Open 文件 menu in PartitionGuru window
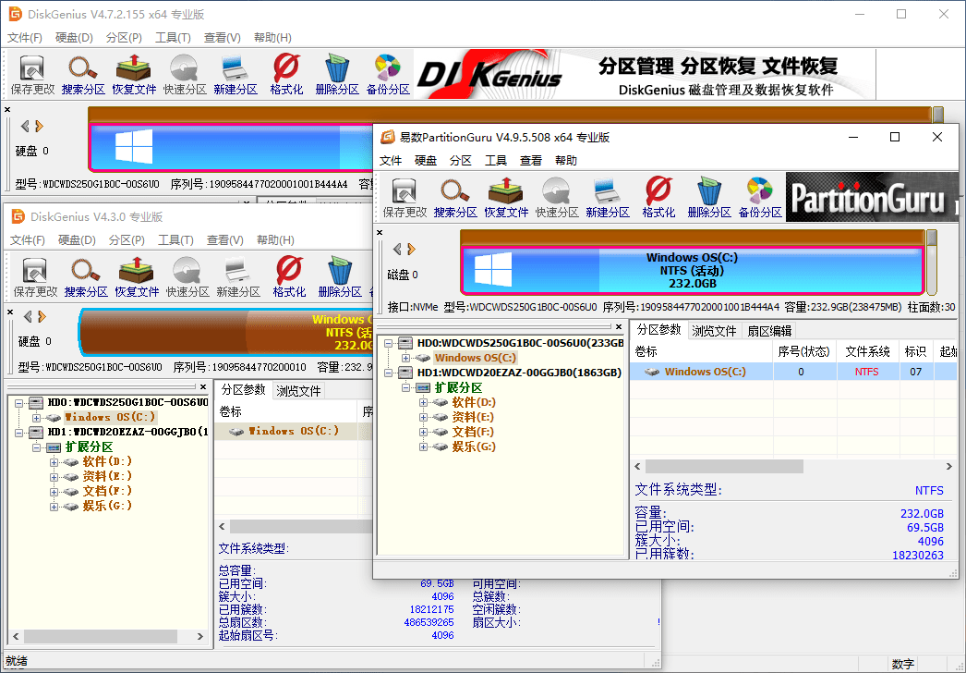Image resolution: width=966 pixels, height=673 pixels. [391, 161]
